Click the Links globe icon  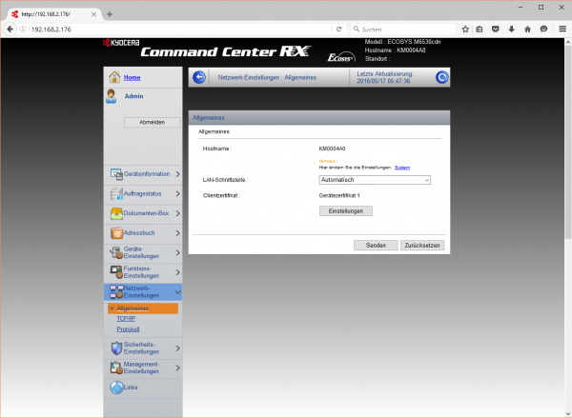tap(115, 388)
